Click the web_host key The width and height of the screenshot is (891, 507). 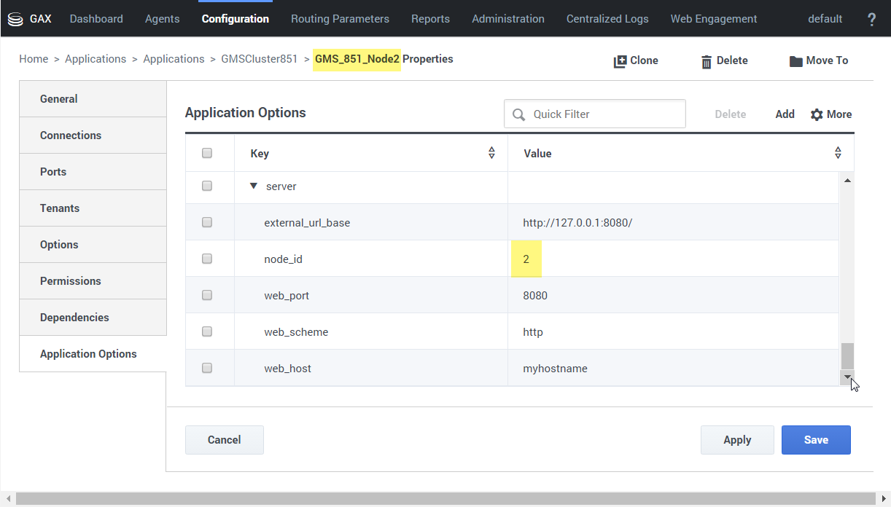coord(287,368)
